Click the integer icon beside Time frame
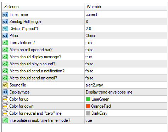 pos(5,14)
